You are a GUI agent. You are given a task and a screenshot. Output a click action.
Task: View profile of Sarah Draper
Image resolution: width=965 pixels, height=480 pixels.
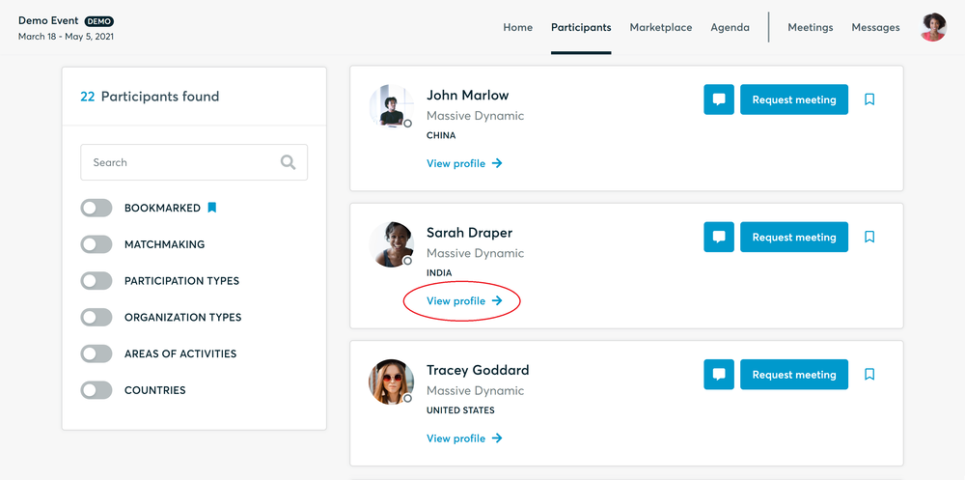[464, 301]
